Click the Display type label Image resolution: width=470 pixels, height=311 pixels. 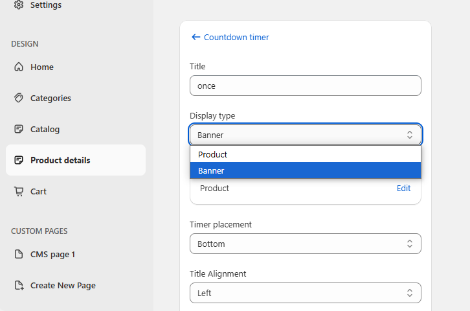(212, 116)
